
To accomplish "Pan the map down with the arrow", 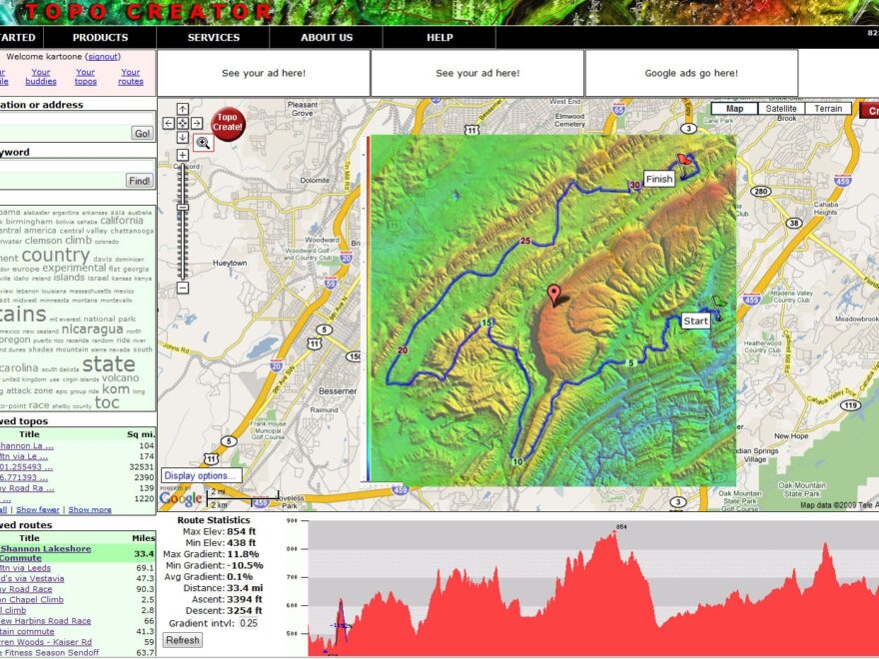I will click(x=183, y=137).
